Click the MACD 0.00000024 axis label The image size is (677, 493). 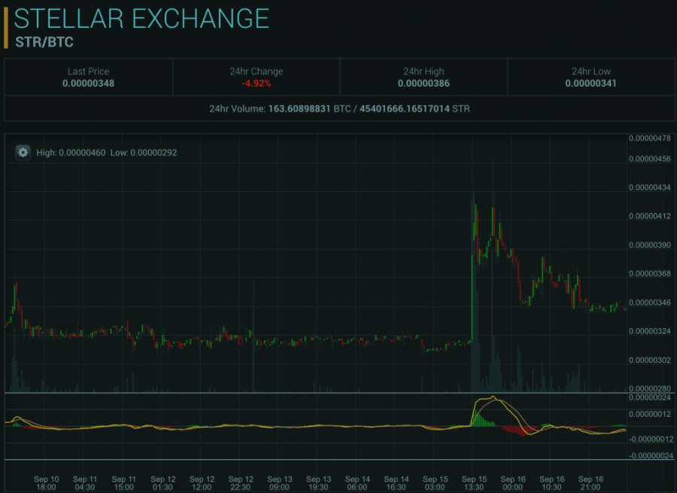(650, 397)
